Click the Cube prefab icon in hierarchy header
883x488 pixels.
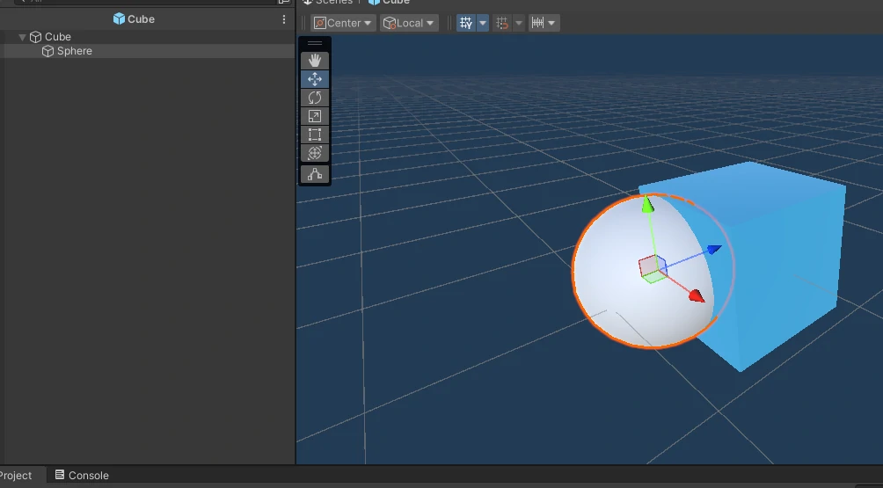click(120, 18)
